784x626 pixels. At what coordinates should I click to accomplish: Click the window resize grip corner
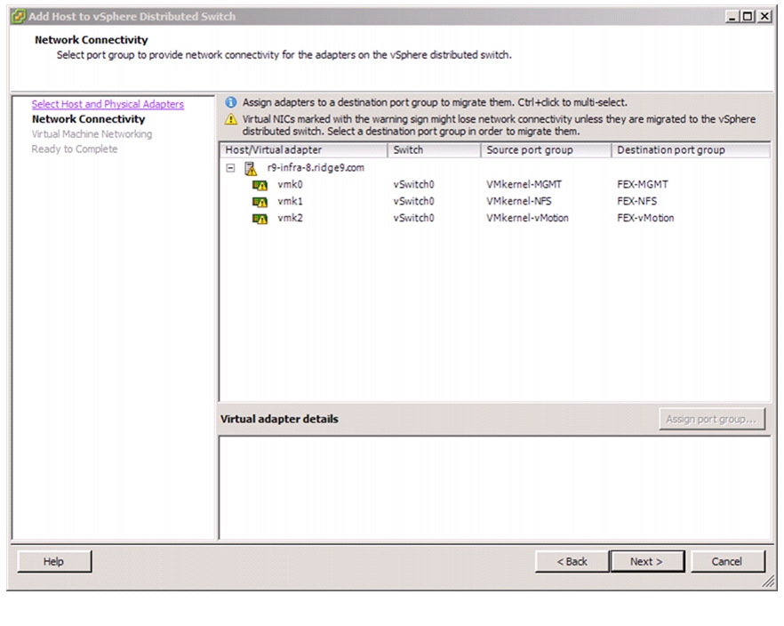tap(769, 582)
